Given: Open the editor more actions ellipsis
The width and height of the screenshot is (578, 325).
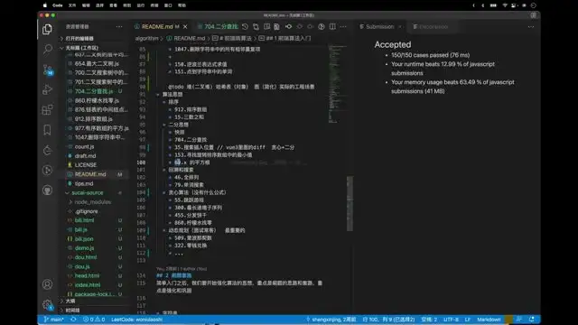Looking at the screenshot, I should [343, 26].
